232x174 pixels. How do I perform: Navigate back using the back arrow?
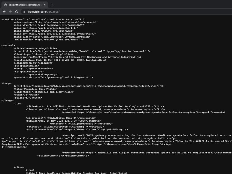pyautogui.click(x=4, y=11)
